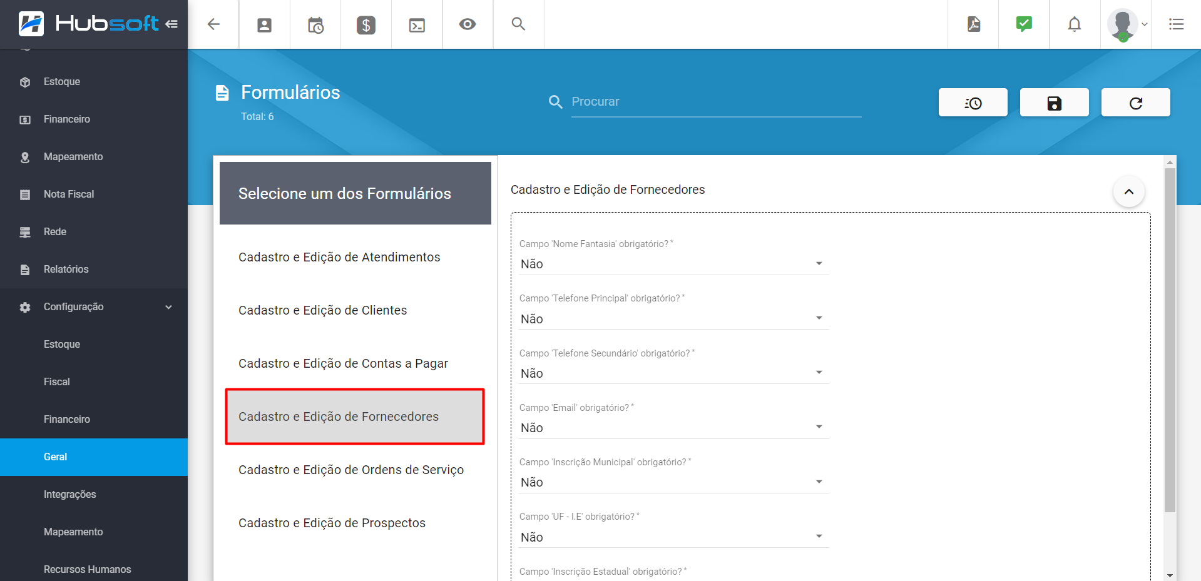Collapse the Fornecedores panel with chevron
The width and height of the screenshot is (1201, 581).
(1129, 191)
